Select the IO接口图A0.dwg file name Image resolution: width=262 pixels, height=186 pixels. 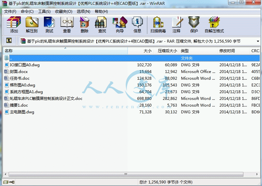point(25,65)
